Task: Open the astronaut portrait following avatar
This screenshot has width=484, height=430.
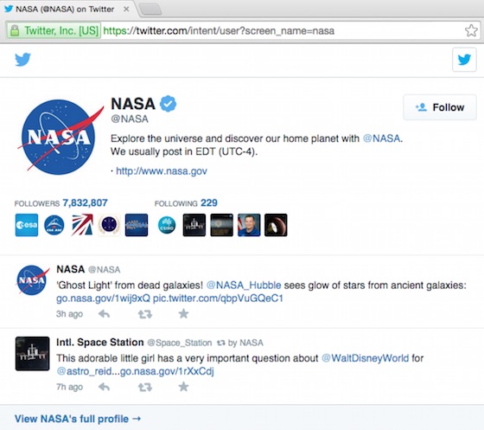Action: [249, 225]
